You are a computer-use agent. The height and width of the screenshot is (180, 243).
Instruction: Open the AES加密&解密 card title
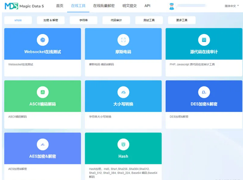coord(43,156)
